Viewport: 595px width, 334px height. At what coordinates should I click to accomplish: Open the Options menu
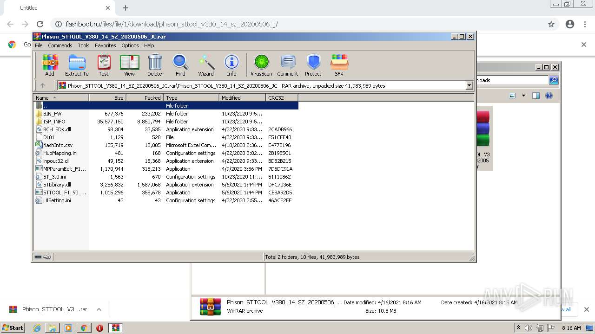130,45
